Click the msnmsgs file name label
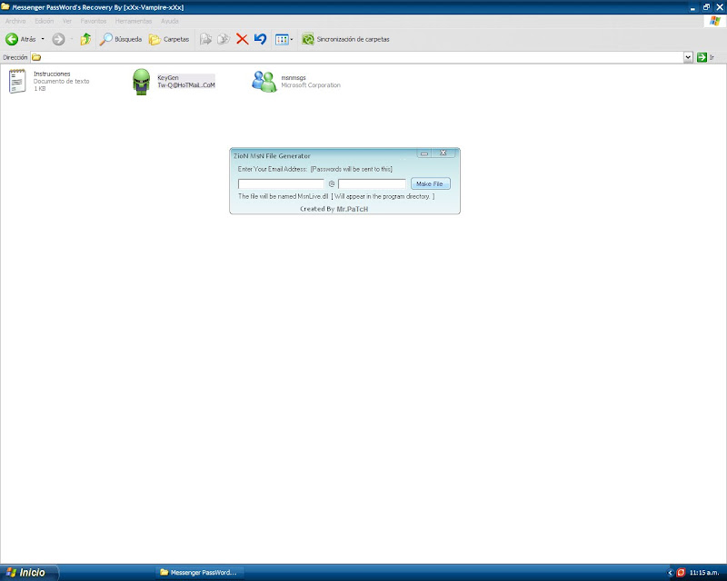 coord(294,78)
